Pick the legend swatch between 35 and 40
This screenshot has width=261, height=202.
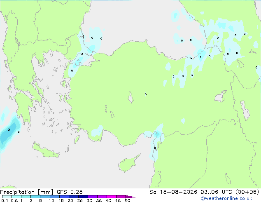point(102,197)
